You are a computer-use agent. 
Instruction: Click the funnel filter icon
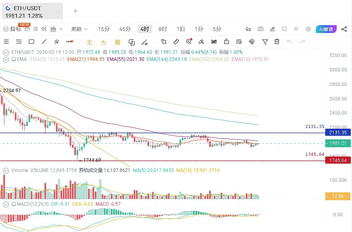click(x=265, y=42)
